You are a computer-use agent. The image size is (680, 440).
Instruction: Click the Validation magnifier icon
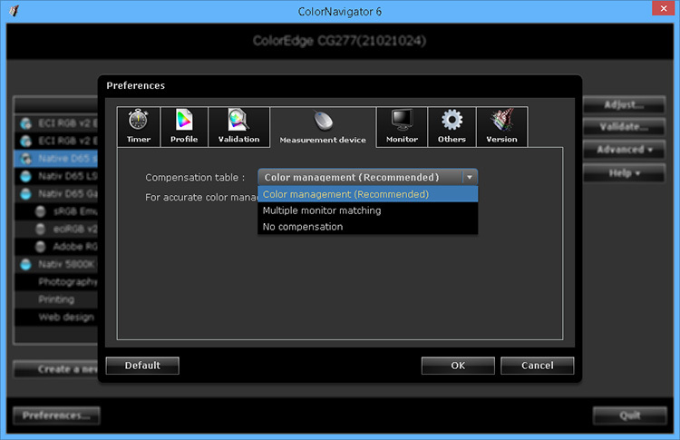pos(238,120)
